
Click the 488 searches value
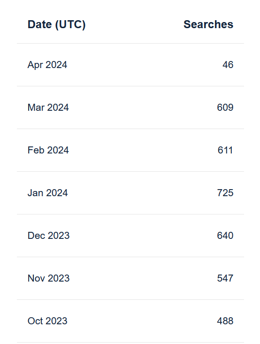[225, 321]
